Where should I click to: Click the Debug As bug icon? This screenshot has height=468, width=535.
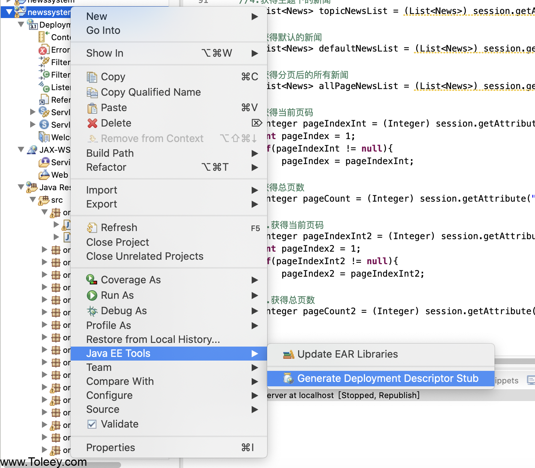(92, 311)
